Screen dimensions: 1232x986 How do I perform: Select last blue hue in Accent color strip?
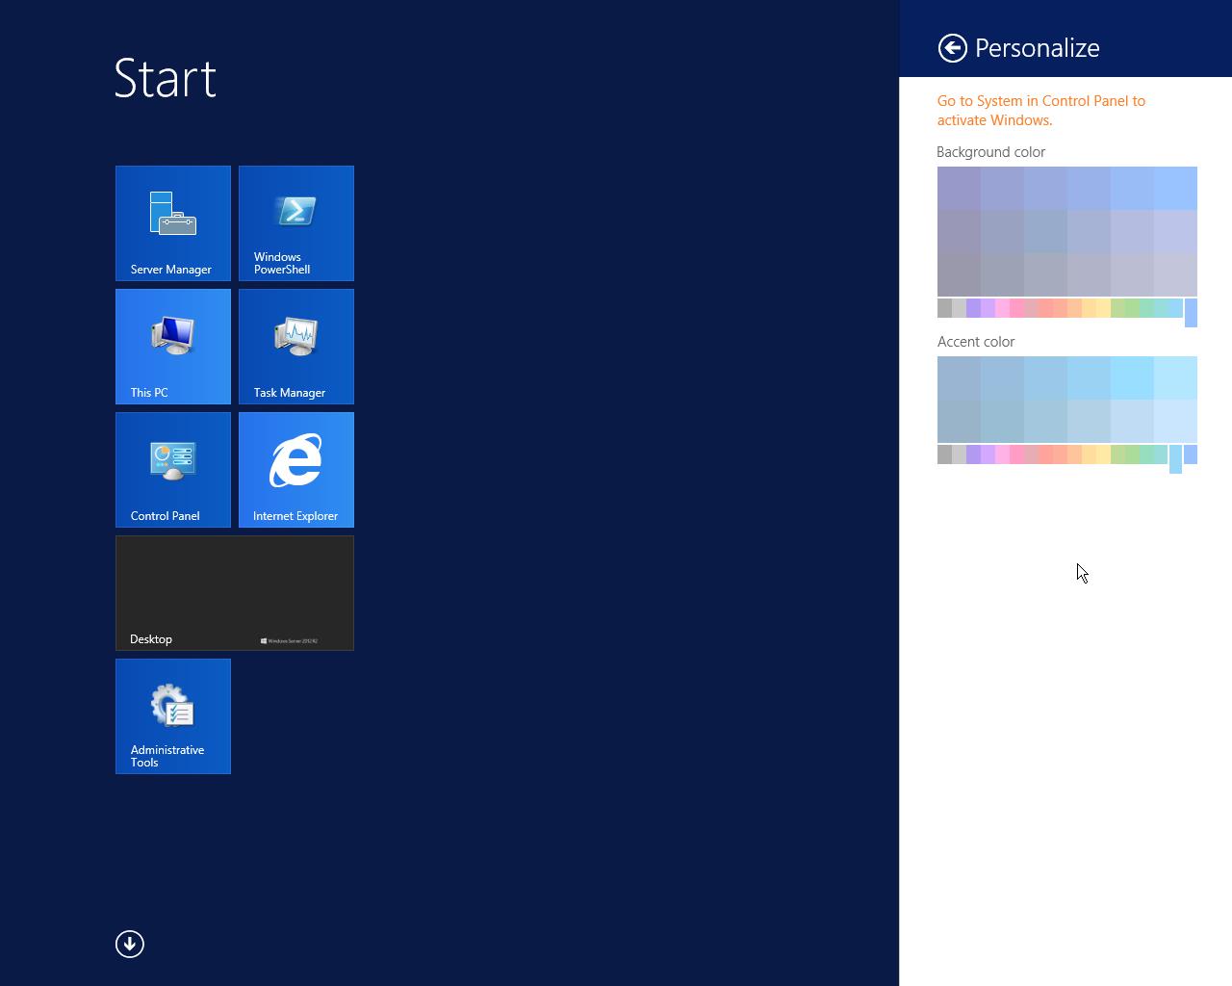[1191, 454]
